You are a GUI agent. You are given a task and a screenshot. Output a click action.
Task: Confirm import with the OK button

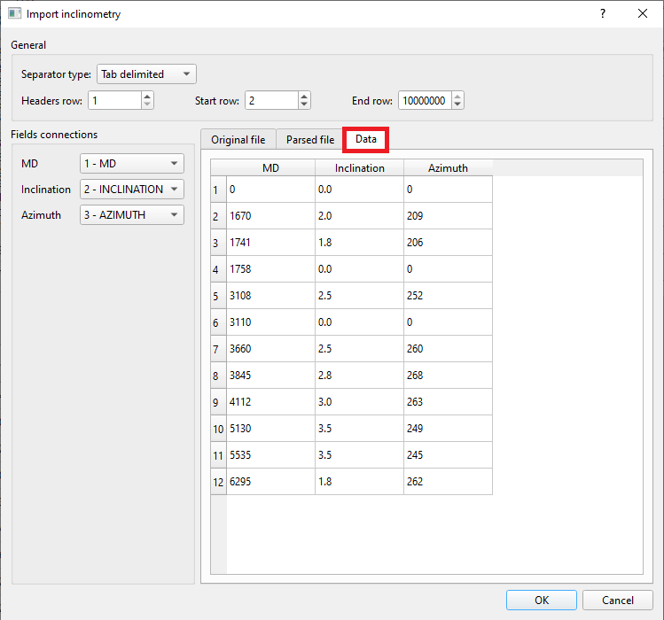[x=541, y=601]
